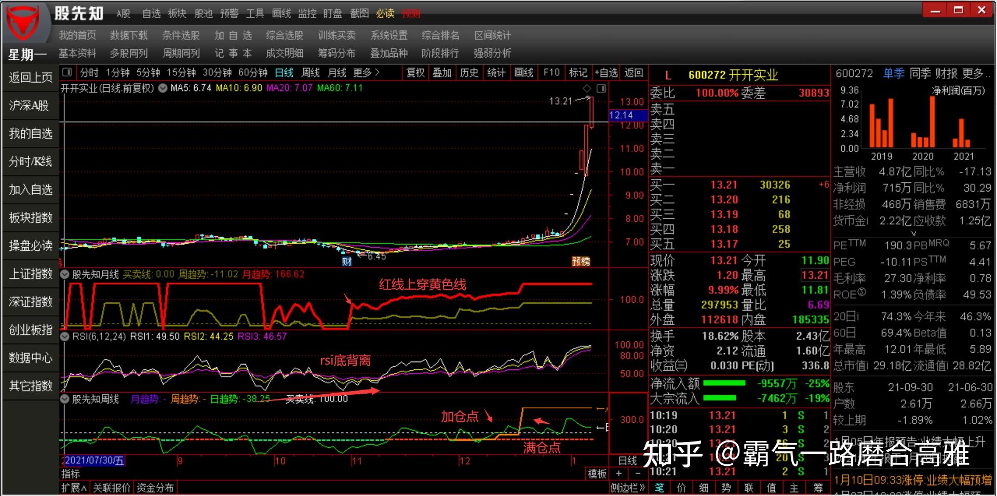Open the 预警 menu
The image size is (997, 496).
[229, 14]
